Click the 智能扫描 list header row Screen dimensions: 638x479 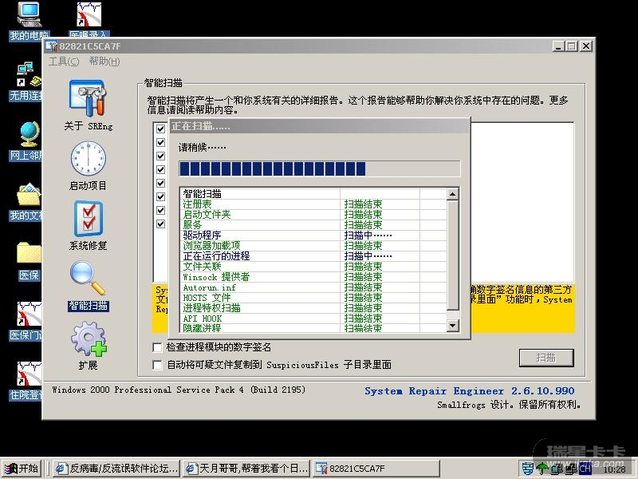[313, 194]
